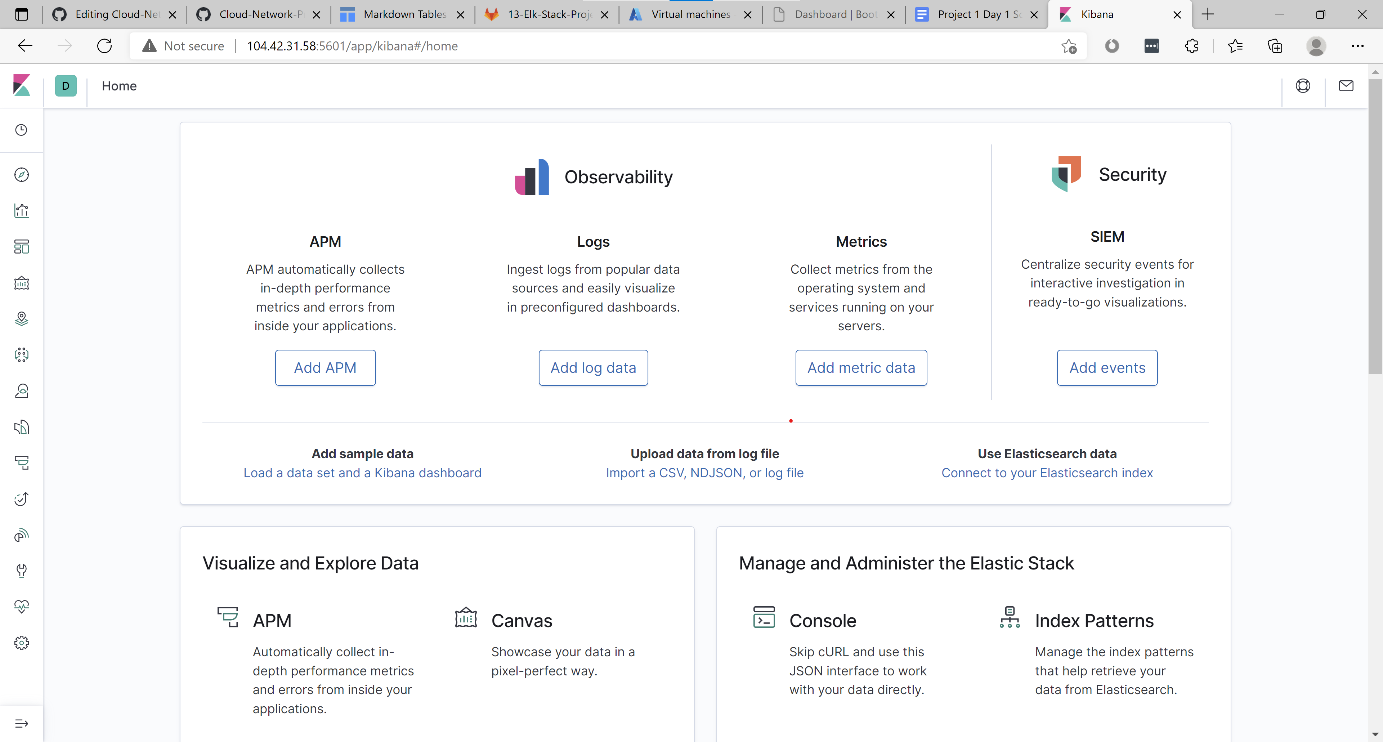
Task: Open Recently viewed clock icon in sidebar
Action: pyautogui.click(x=22, y=130)
